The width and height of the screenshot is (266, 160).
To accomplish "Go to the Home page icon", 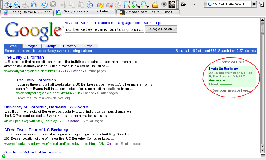I will [x=34, y=4].
